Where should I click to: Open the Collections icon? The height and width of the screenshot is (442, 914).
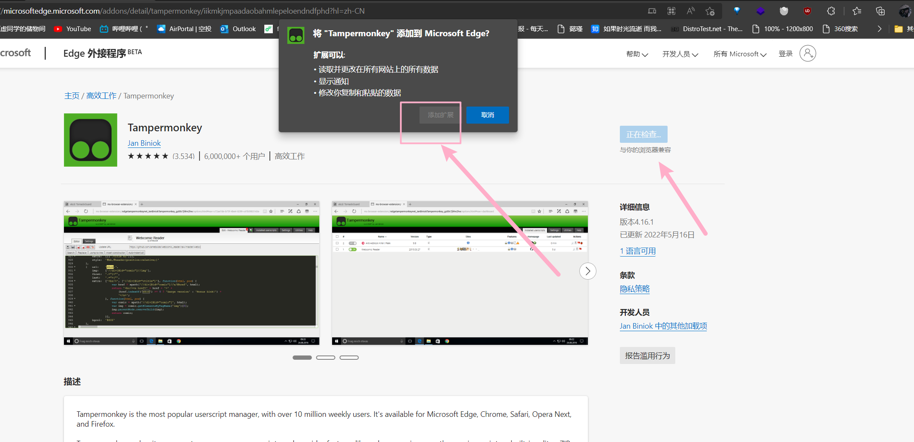pos(880,11)
